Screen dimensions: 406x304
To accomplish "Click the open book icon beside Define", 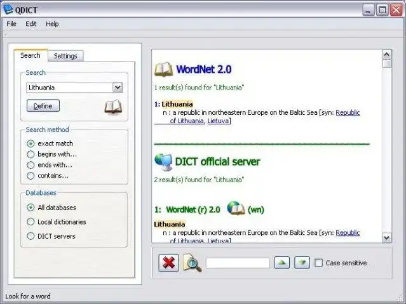I will [x=113, y=107].
